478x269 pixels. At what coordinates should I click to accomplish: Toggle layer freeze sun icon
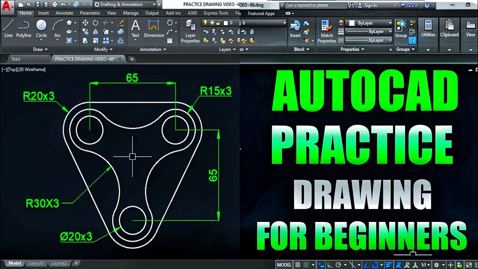(212, 23)
